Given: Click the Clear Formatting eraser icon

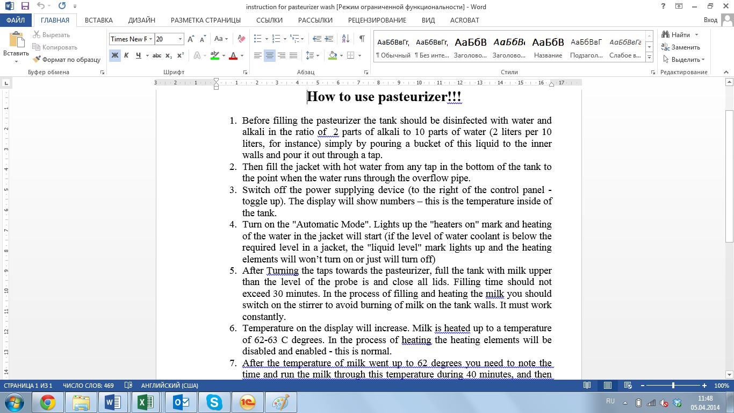Looking at the screenshot, I should pos(241,39).
